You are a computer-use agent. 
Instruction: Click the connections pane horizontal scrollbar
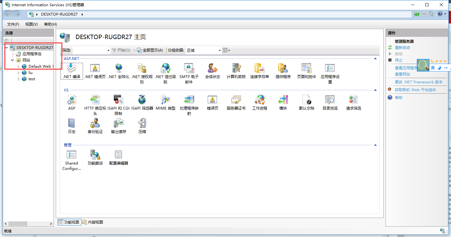(28, 224)
